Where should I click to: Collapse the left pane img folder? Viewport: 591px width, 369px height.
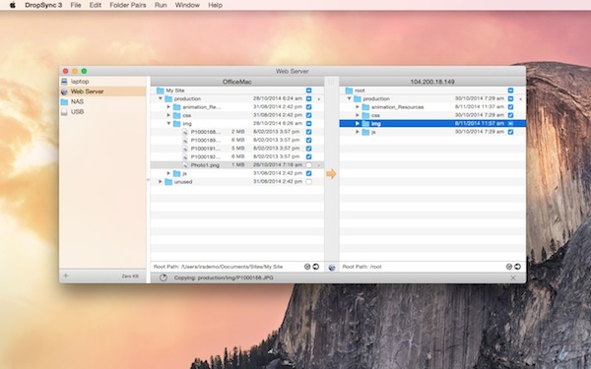pyautogui.click(x=168, y=124)
